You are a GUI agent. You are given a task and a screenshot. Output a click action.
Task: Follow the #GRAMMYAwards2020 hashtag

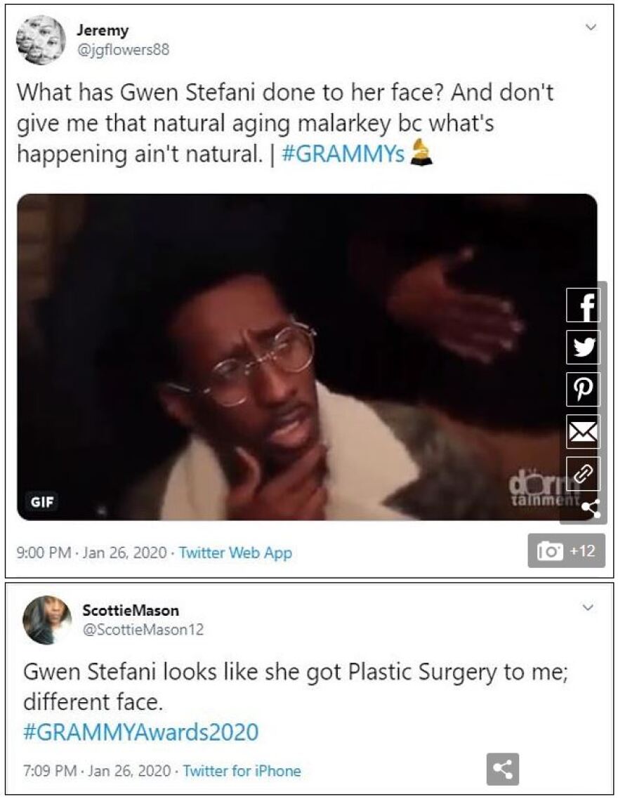140,732
